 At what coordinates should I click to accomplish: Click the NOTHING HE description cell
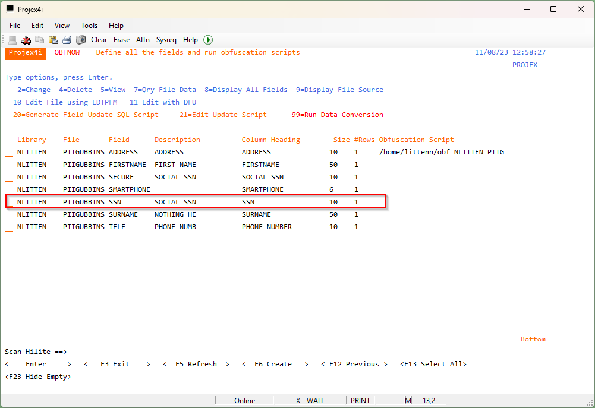pos(175,214)
